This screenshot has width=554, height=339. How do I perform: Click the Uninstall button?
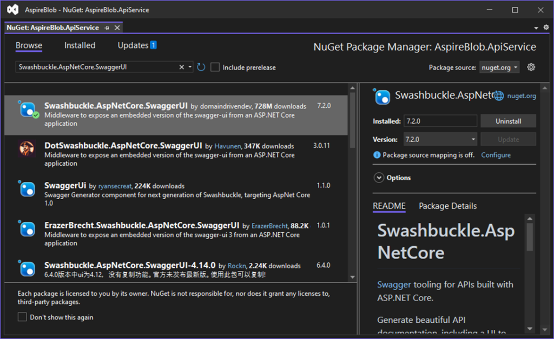pos(508,120)
